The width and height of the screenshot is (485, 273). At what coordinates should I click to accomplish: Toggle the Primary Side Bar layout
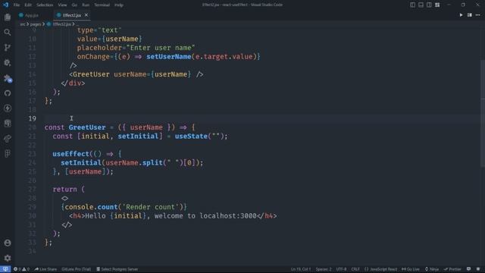click(412, 5)
